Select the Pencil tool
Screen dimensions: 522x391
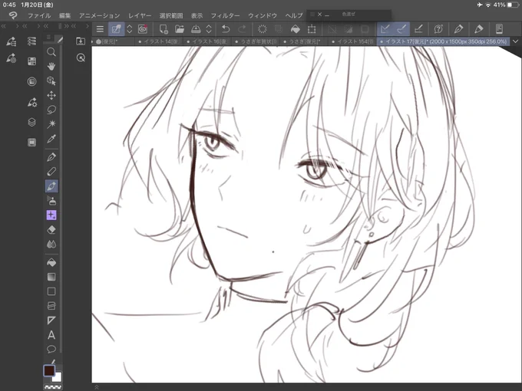pos(51,172)
